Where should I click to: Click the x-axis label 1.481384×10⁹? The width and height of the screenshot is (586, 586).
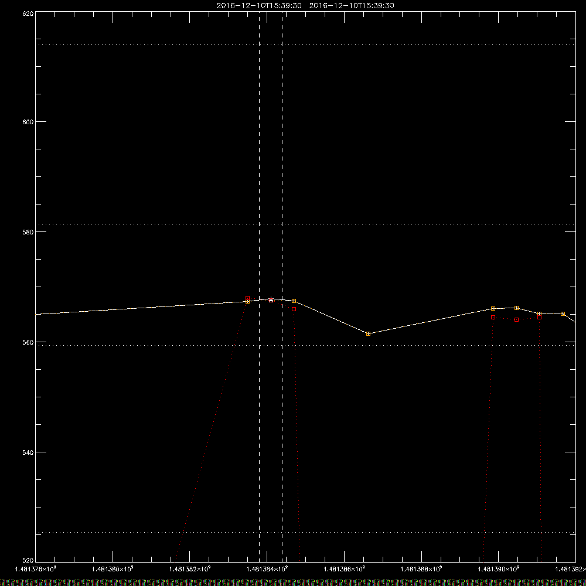(267, 569)
